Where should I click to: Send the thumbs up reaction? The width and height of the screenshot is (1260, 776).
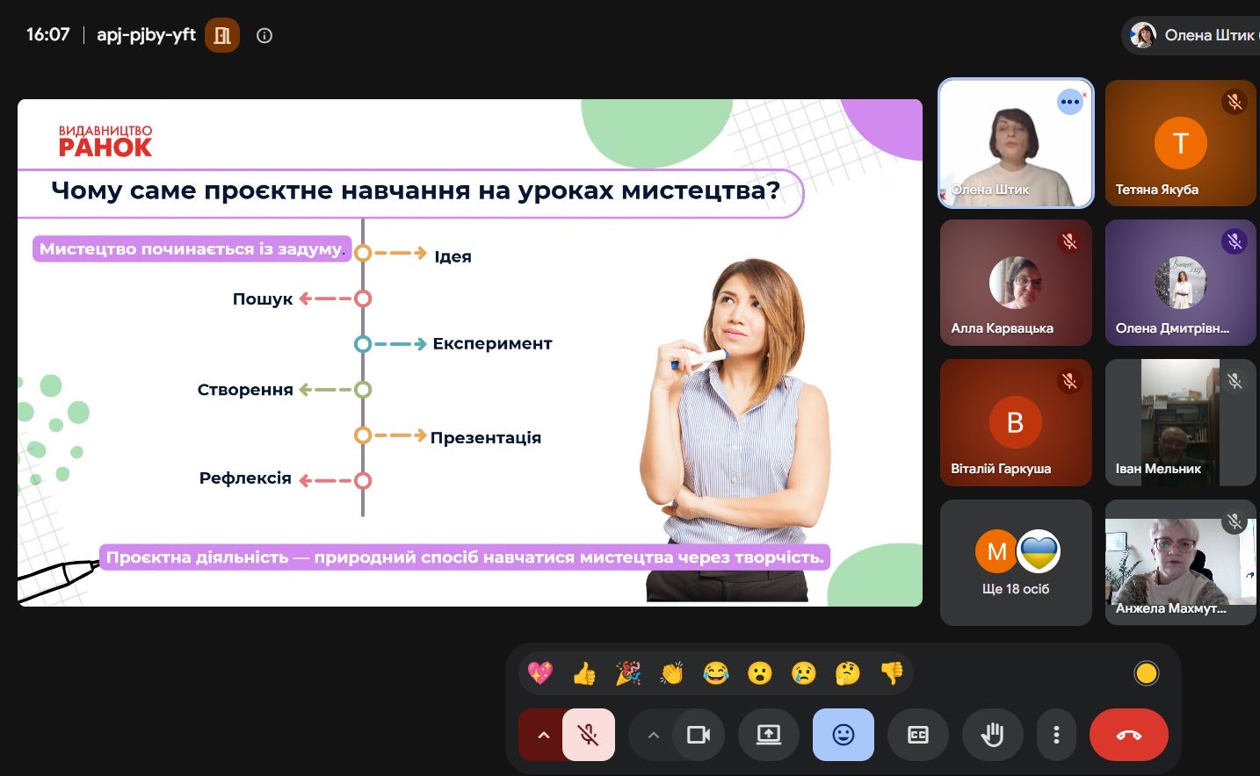[583, 673]
